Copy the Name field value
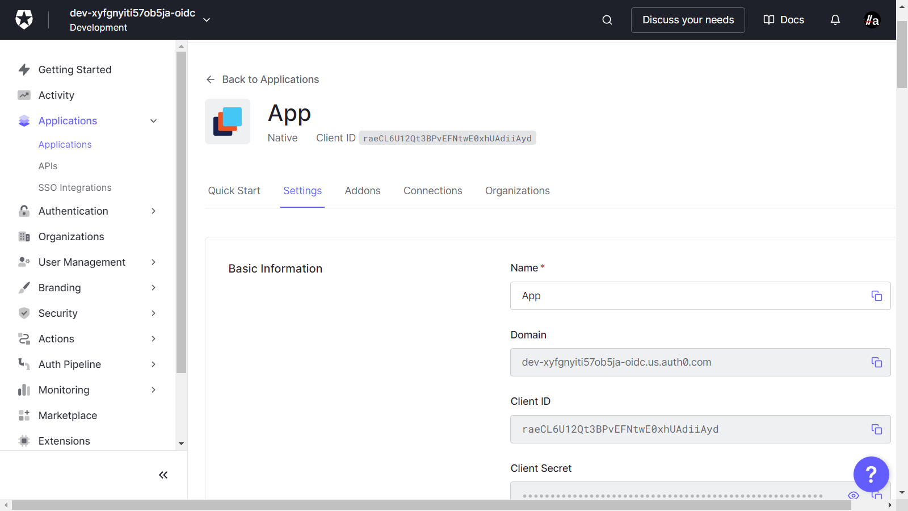Viewport: 908px width, 511px height. (x=876, y=296)
